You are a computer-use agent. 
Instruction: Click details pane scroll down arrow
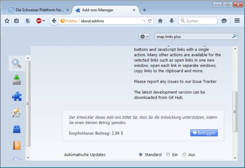(235, 158)
